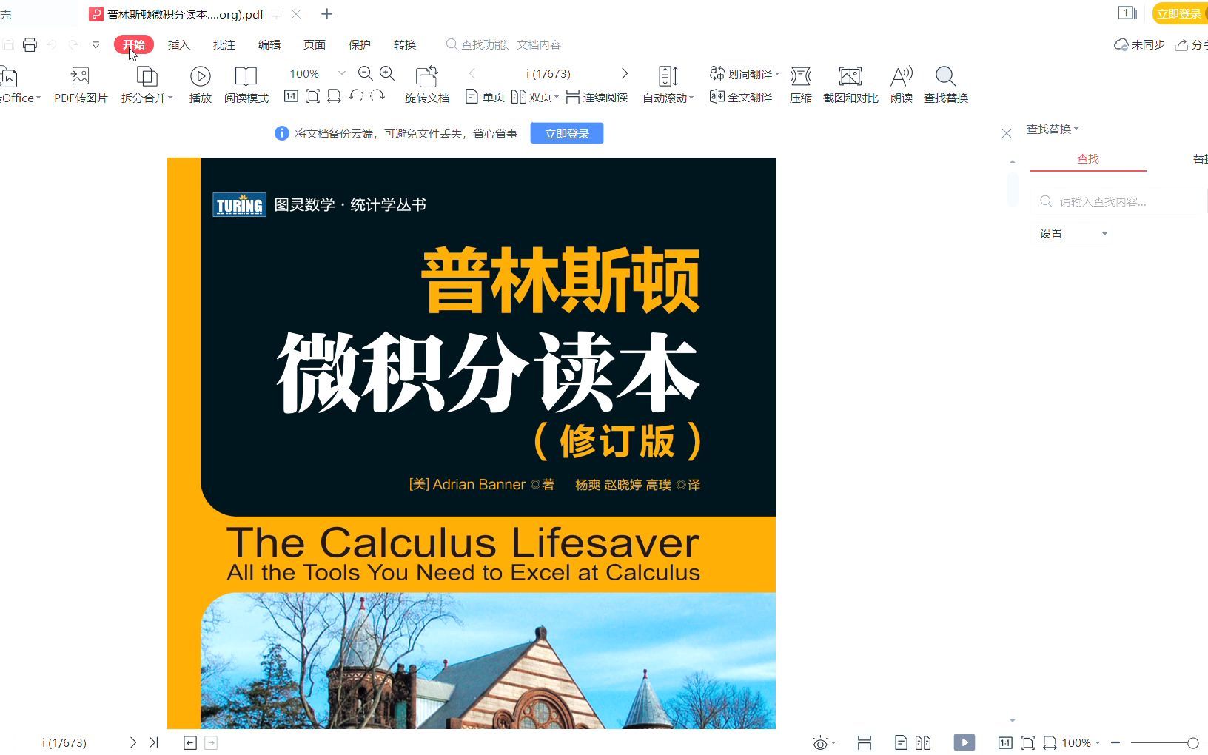
Task: Click the zoom minus button in status bar
Action: [x=1115, y=742]
